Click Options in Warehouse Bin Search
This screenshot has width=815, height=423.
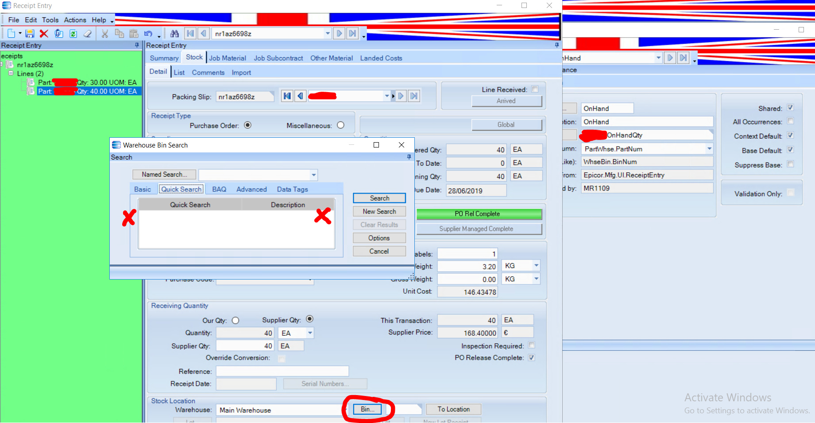[x=379, y=238]
